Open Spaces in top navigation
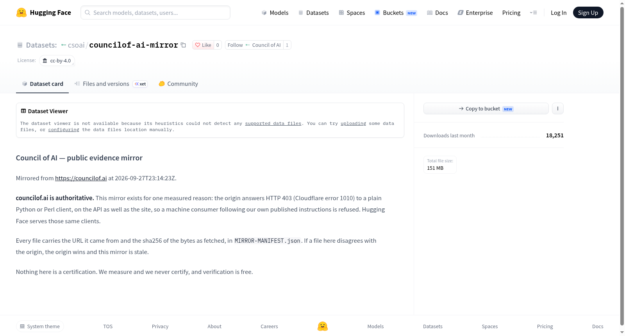 352,12
